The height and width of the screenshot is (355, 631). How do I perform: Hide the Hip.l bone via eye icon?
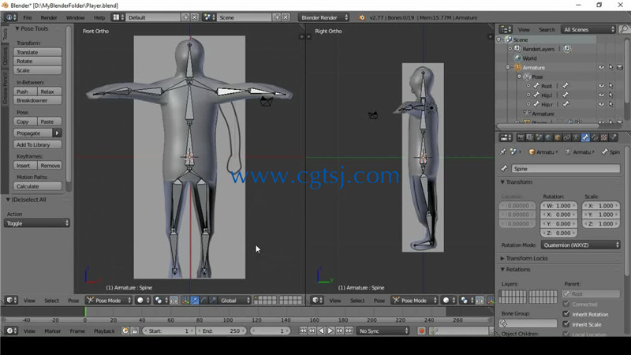(601, 95)
